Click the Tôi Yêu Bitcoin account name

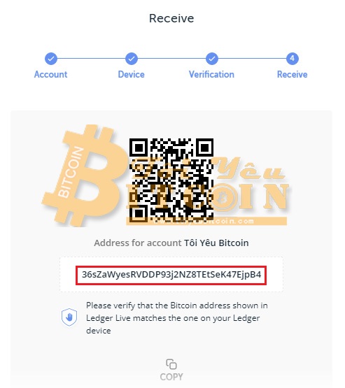click(x=216, y=243)
